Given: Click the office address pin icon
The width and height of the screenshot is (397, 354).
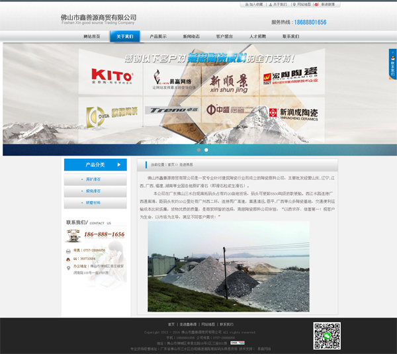Looking at the screenshot, I should point(68,268).
